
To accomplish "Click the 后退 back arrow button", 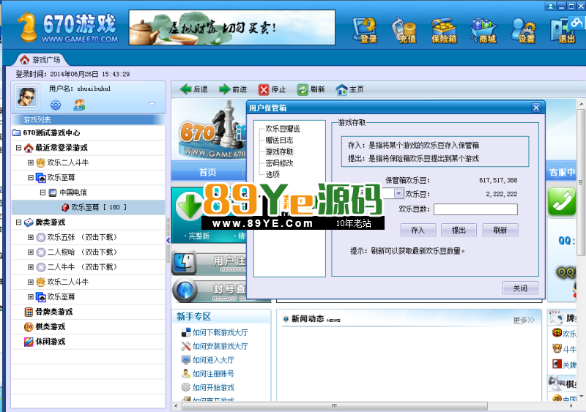I will click(193, 89).
